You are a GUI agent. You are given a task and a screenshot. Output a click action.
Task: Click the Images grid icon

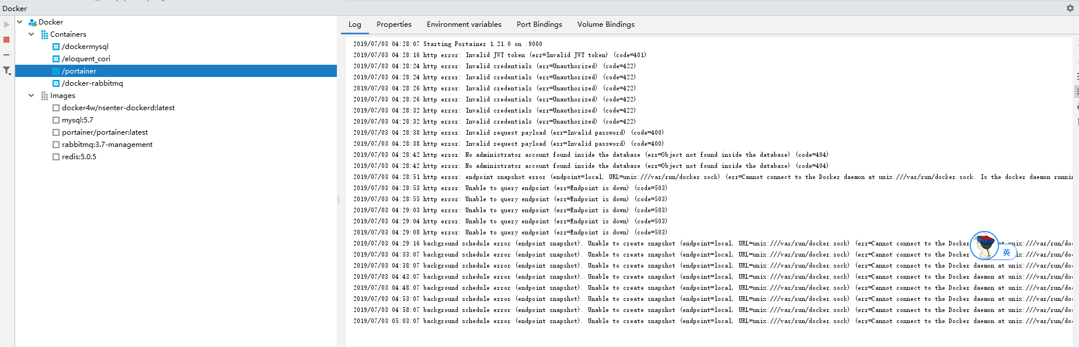44,96
